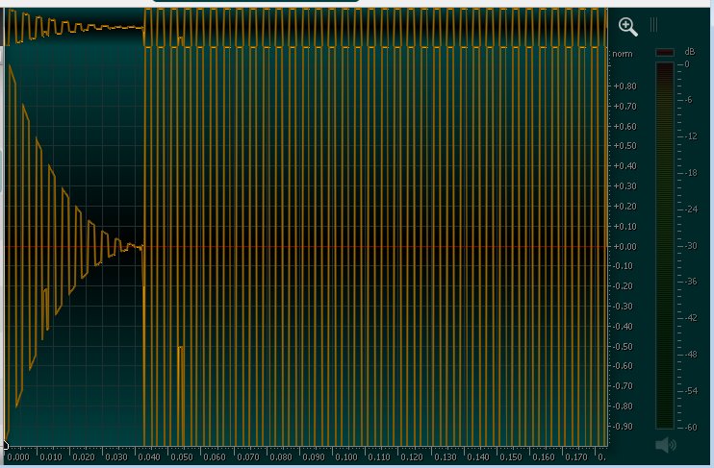
Task: Click the +0.80 amplitude scale label
Action: (625, 86)
